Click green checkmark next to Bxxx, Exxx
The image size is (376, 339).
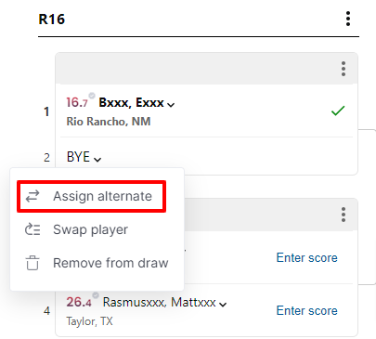[338, 111]
